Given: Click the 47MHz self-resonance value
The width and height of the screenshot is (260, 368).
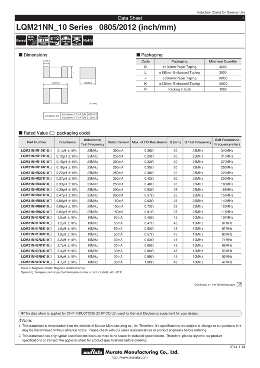Looking at the screenshot, I should click(227, 262).
